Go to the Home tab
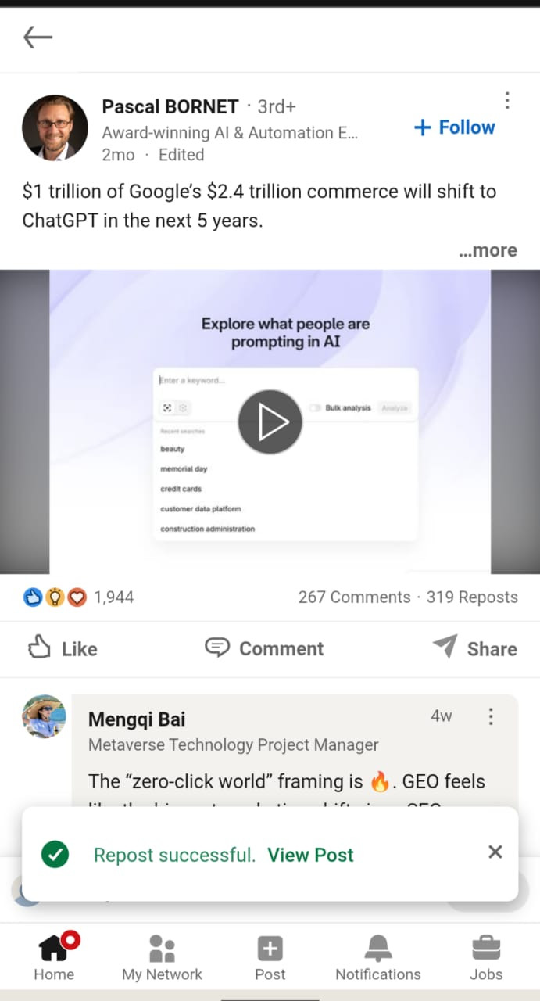Image resolution: width=540 pixels, height=1001 pixels. (x=55, y=958)
